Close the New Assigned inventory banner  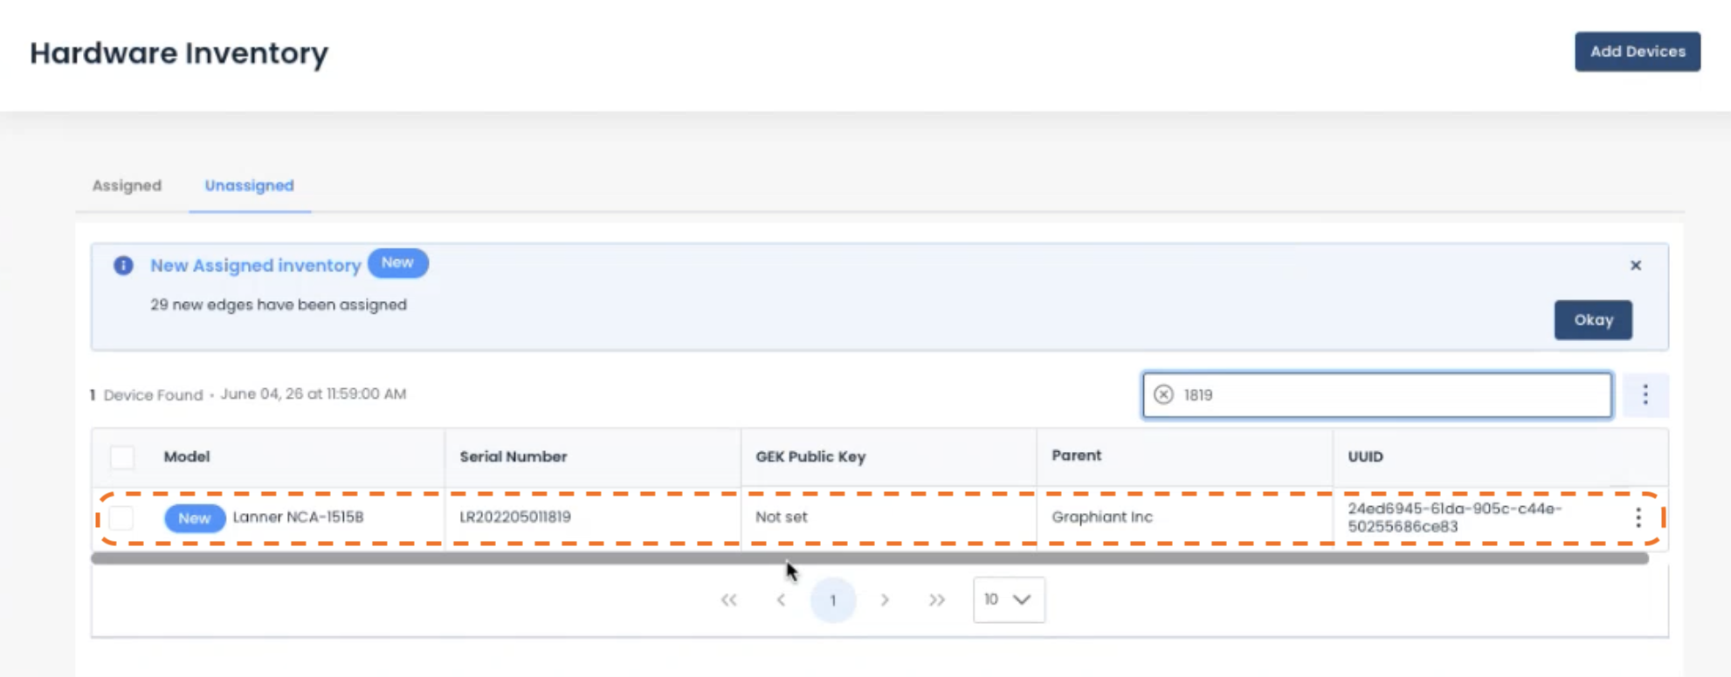1635,265
